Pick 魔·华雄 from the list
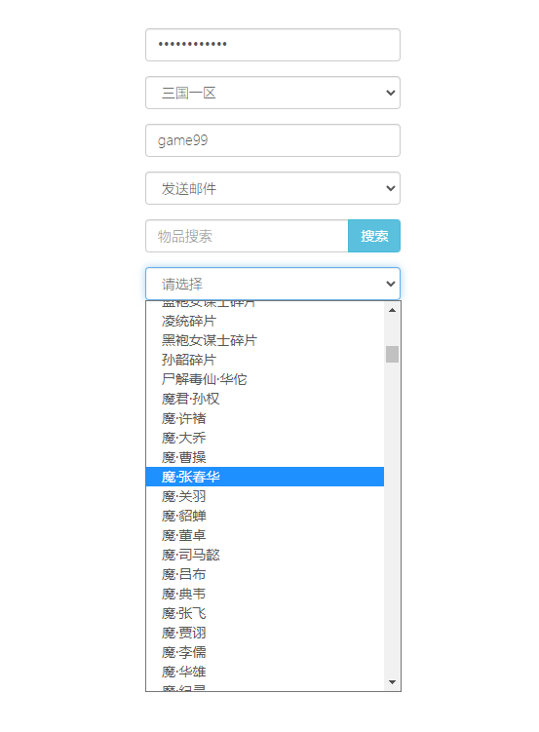The height and width of the screenshot is (732, 539). (x=264, y=672)
